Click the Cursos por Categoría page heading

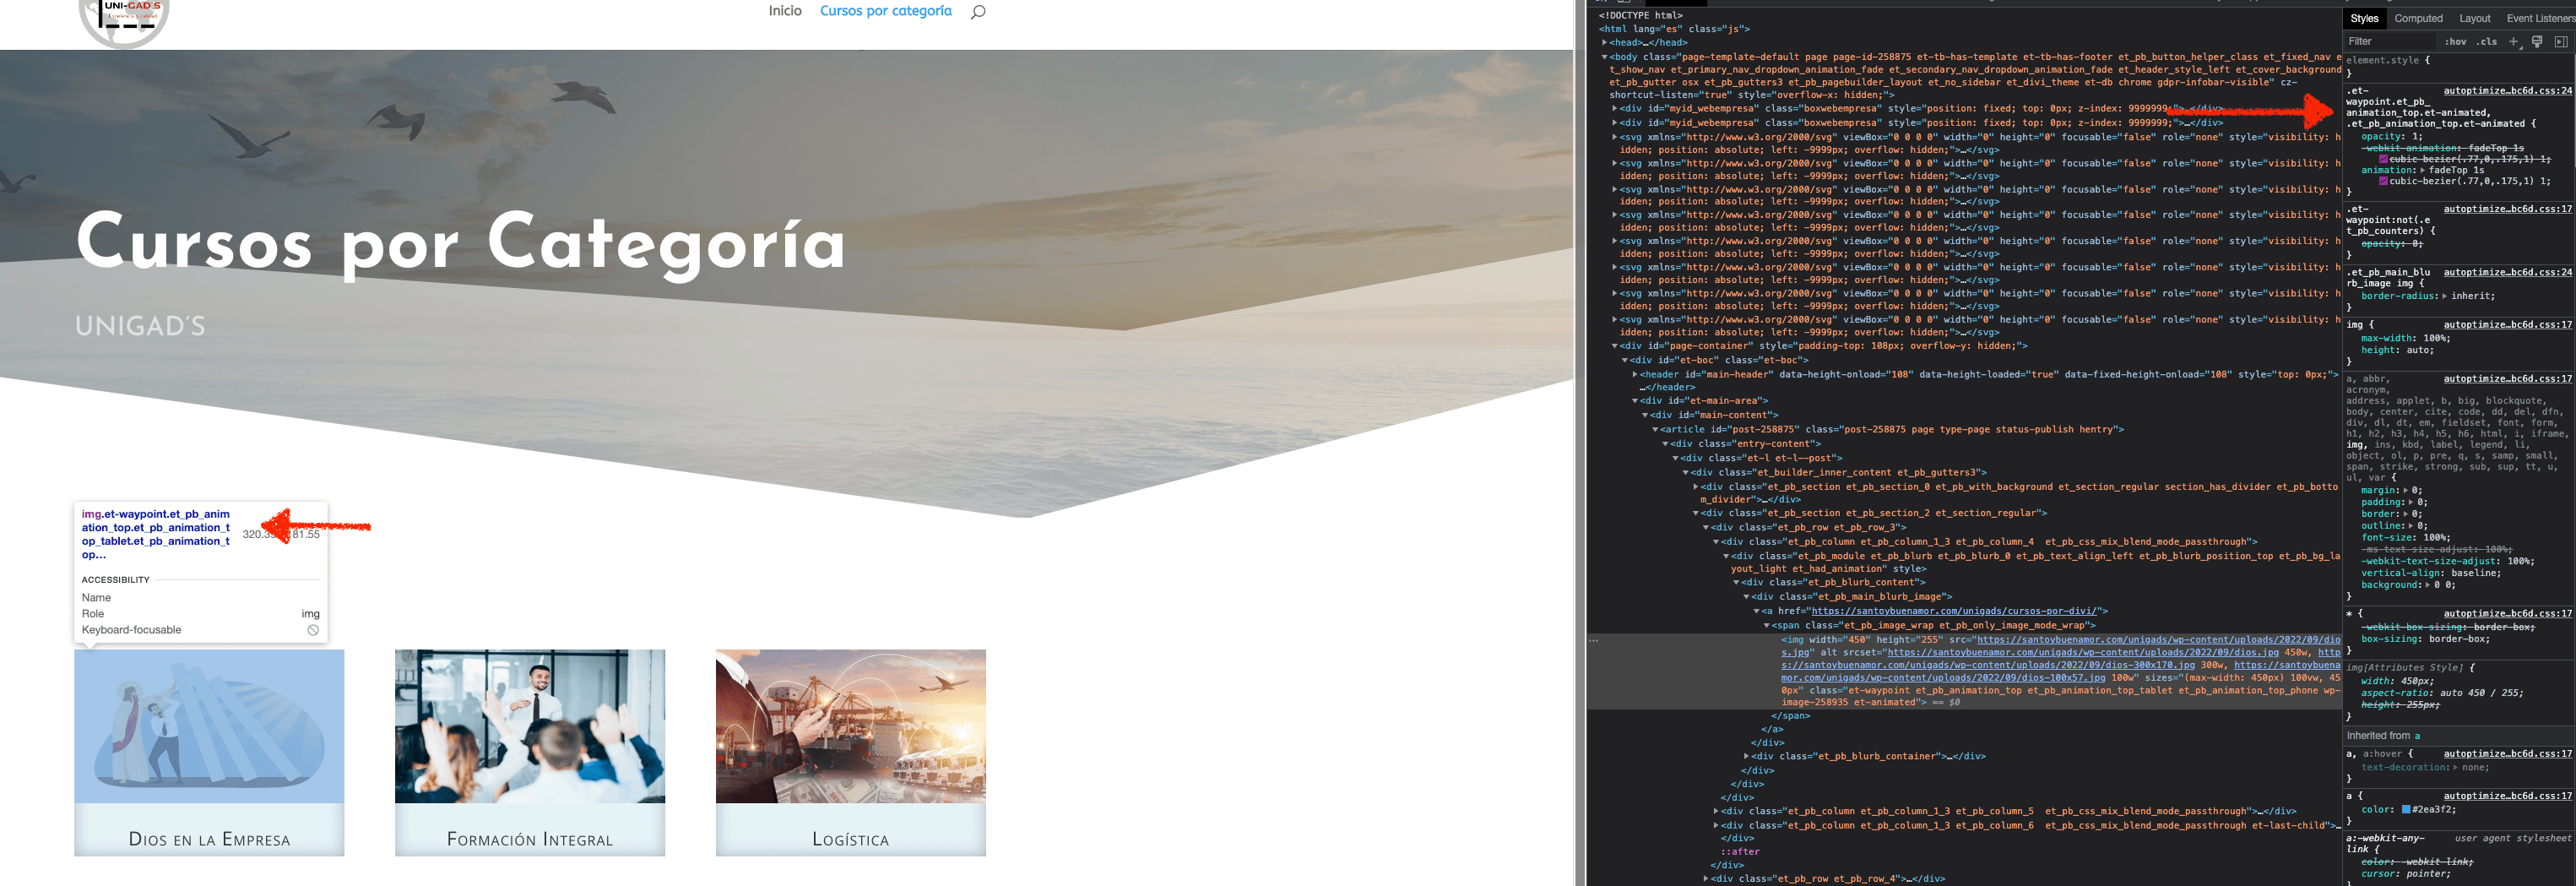tap(461, 243)
